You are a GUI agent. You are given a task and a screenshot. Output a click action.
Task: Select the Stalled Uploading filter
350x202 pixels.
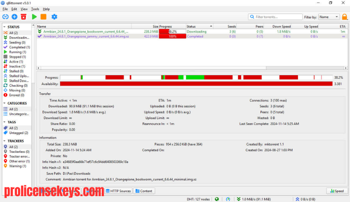point(16,76)
